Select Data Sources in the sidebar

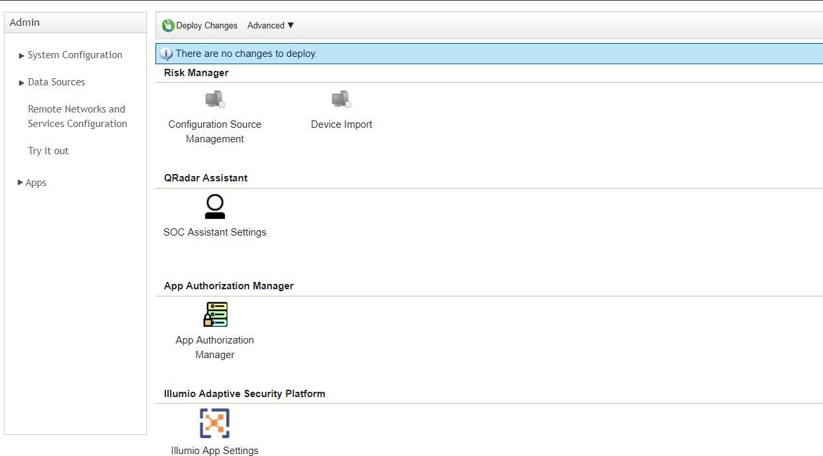point(56,82)
